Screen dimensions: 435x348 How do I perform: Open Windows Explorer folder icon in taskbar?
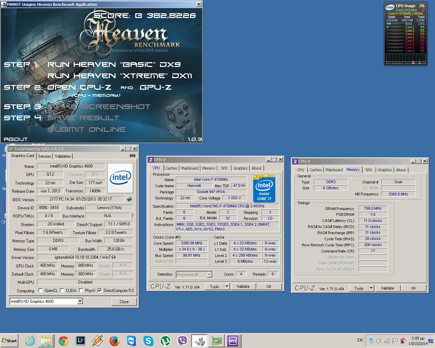click(46, 341)
